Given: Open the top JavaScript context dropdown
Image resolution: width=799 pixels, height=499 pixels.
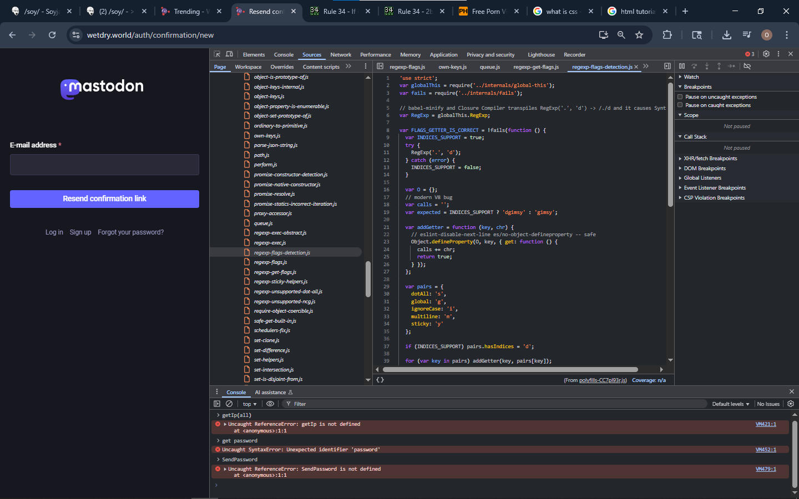Looking at the screenshot, I should click(250, 404).
